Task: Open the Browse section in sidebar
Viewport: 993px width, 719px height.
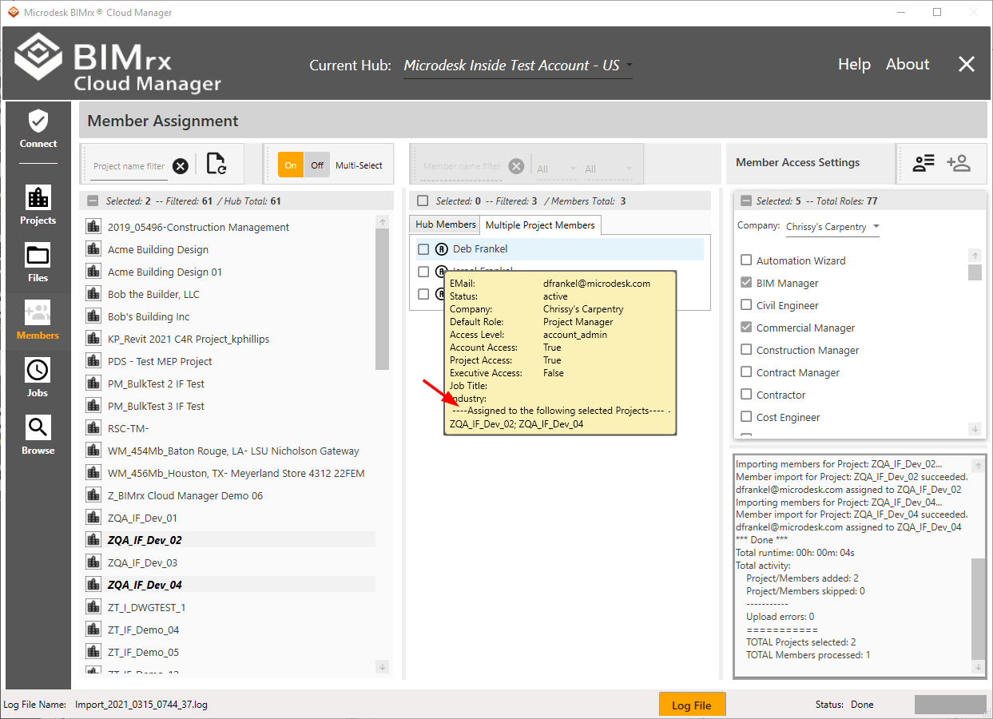Action: point(38,435)
